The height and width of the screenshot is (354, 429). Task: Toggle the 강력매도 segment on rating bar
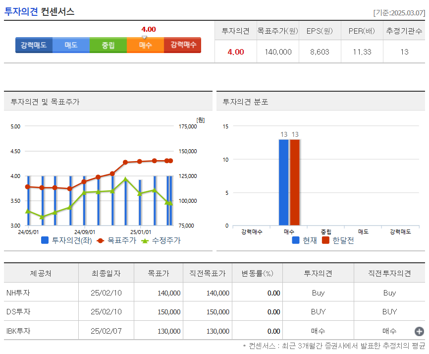pyautogui.click(x=34, y=45)
